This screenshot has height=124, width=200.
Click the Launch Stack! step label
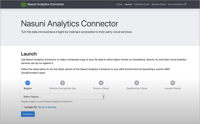(173, 88)
